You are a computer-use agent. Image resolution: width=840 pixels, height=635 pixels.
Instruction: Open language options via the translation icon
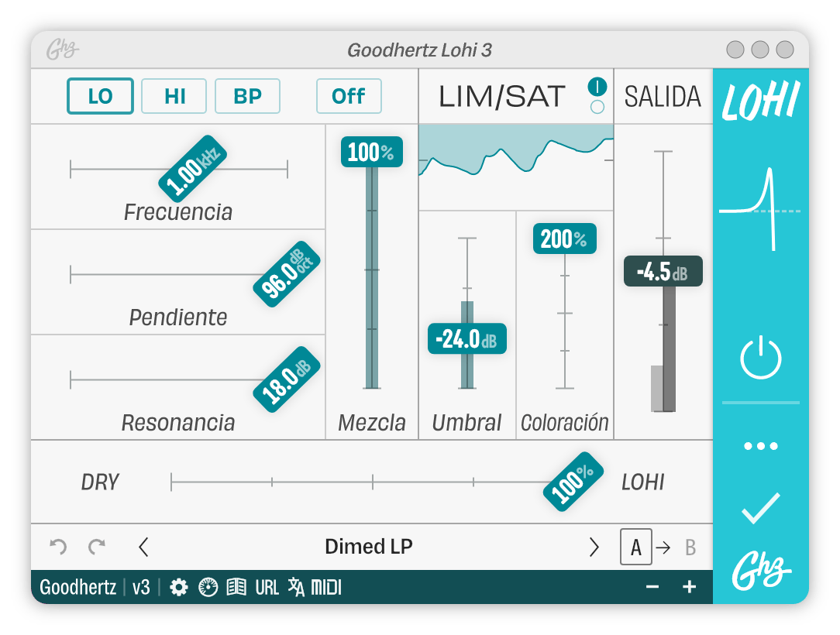[297, 587]
